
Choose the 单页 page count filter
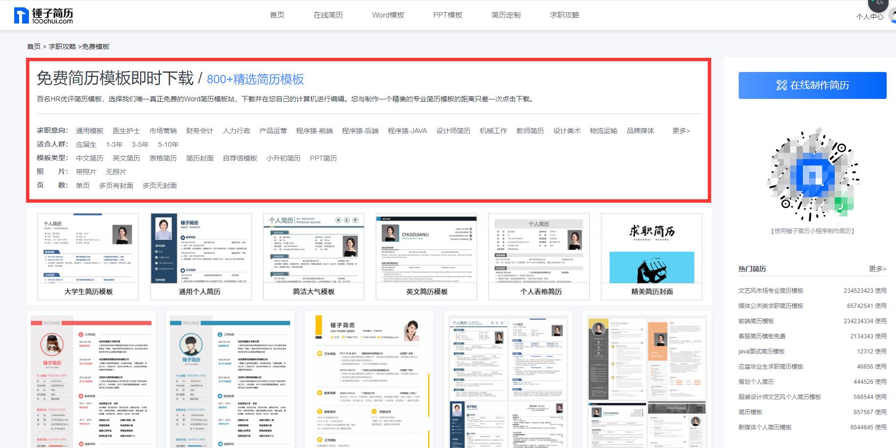click(x=82, y=185)
